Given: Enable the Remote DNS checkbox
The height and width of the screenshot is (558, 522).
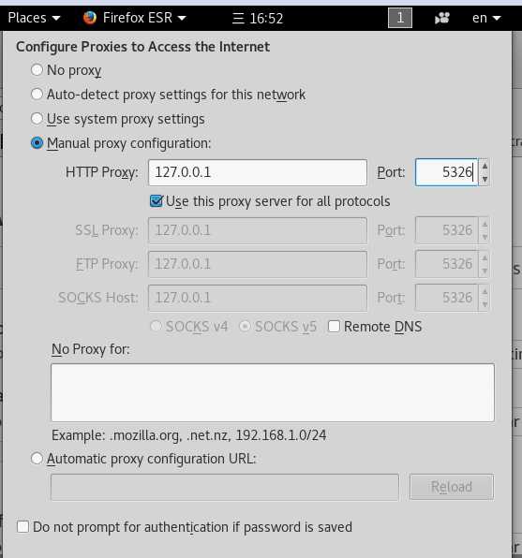Looking at the screenshot, I should click(x=334, y=327).
